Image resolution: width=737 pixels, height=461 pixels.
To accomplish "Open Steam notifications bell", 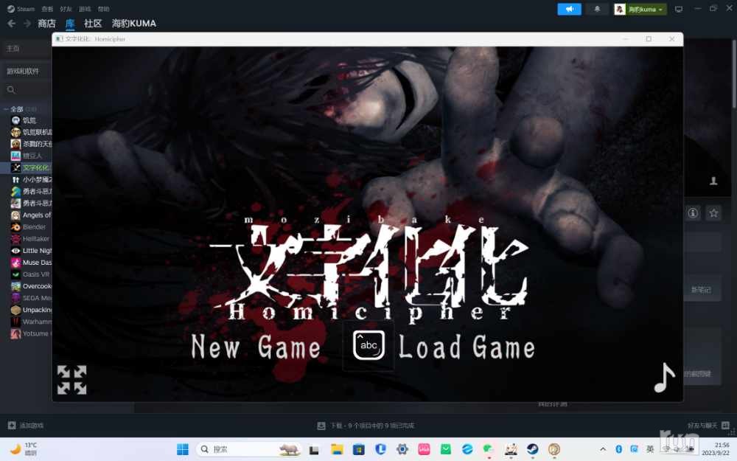I will (x=597, y=10).
